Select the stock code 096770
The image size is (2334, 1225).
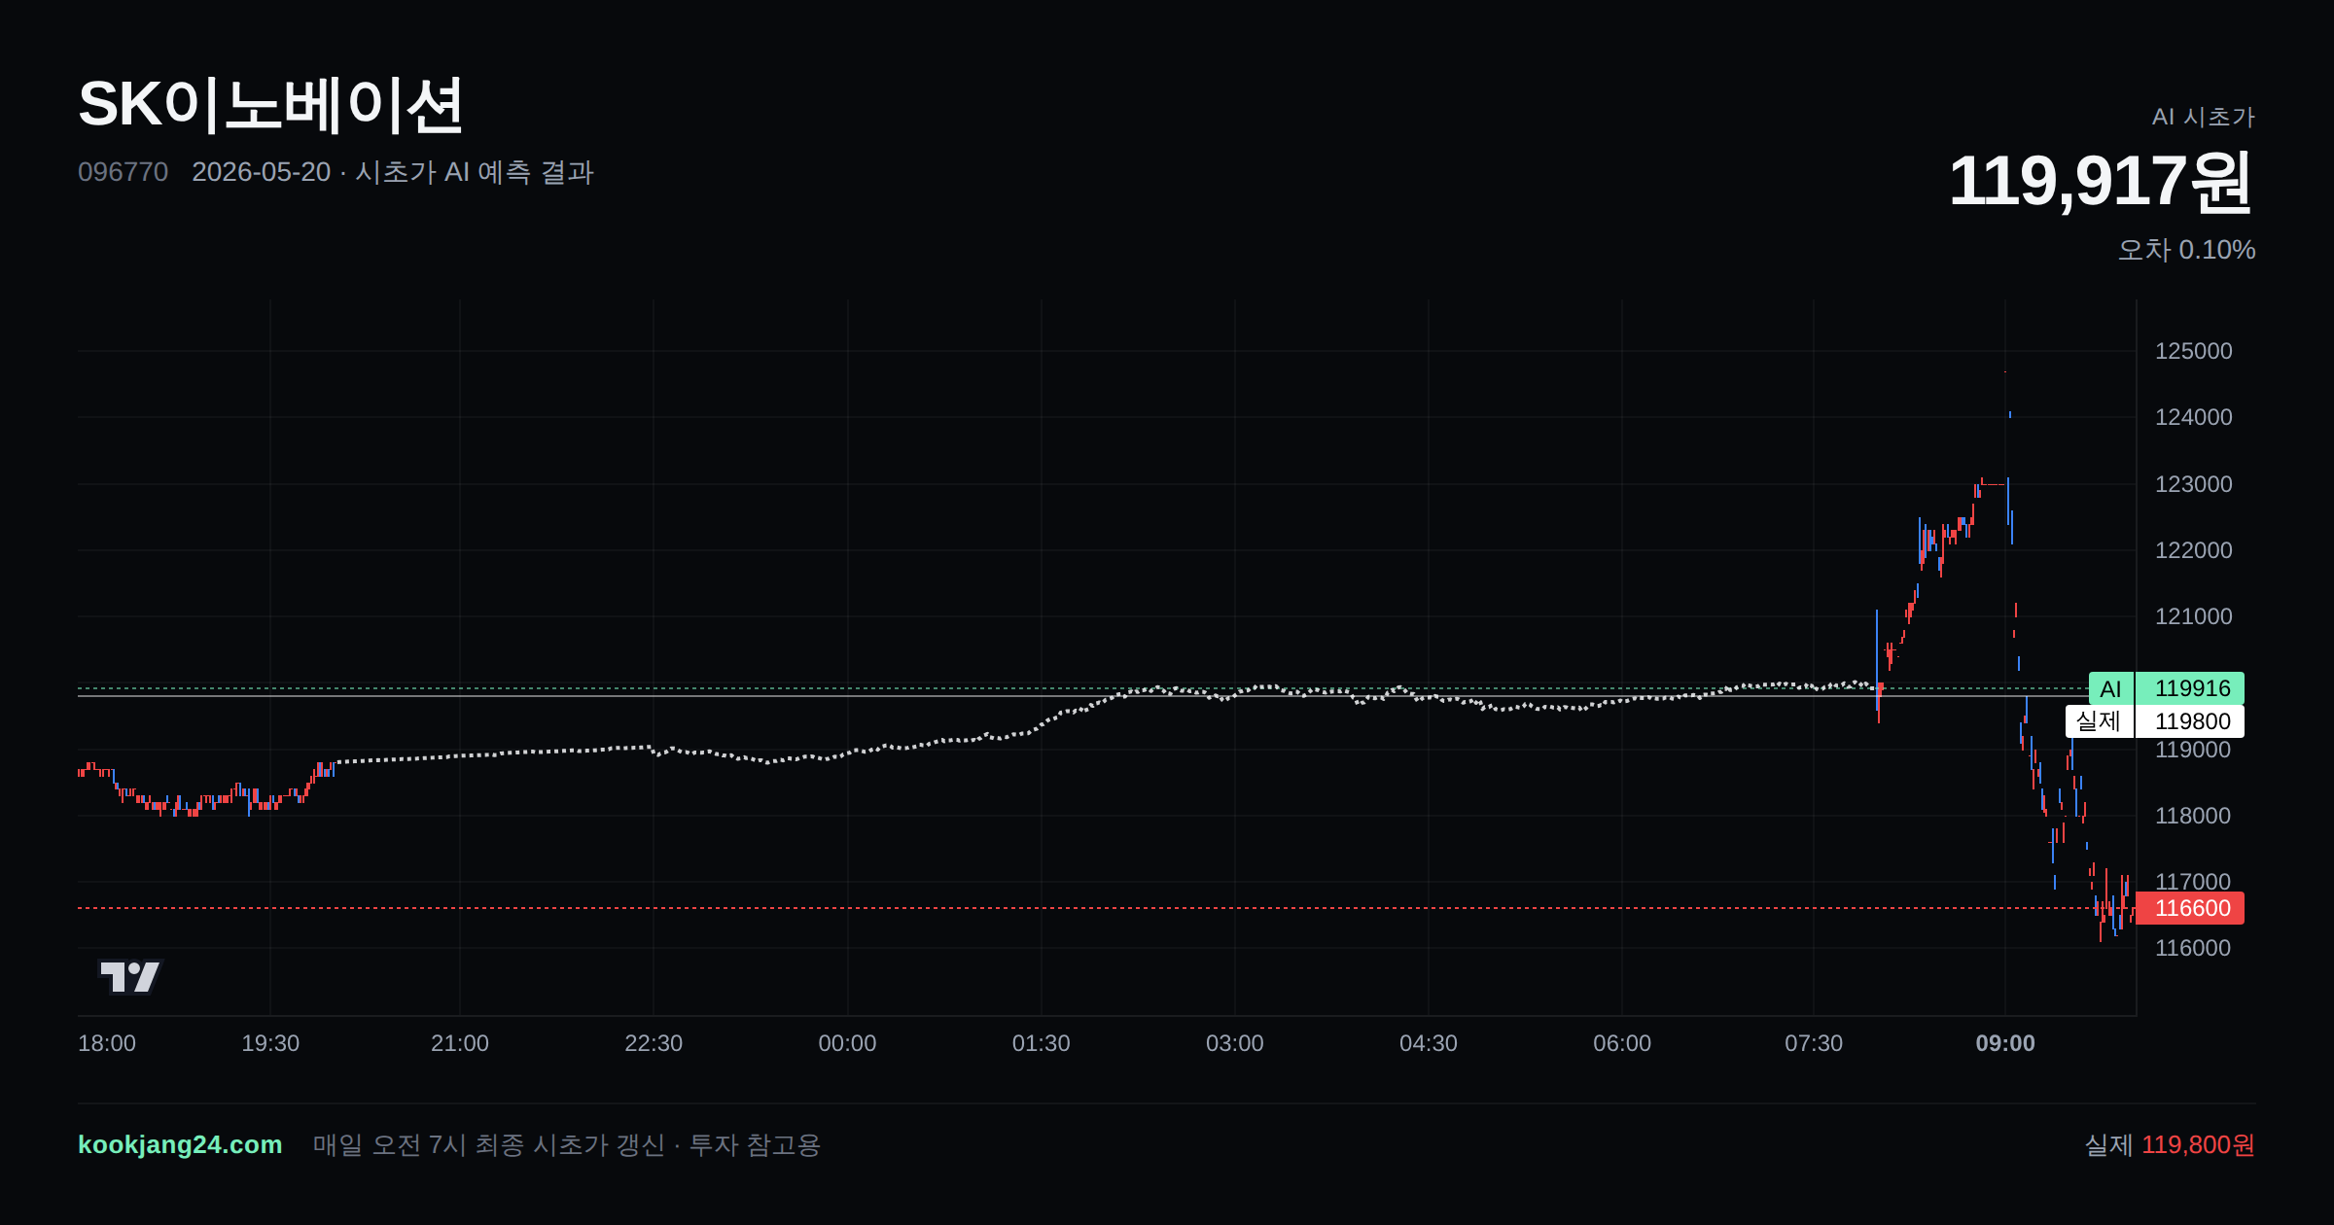coord(123,172)
